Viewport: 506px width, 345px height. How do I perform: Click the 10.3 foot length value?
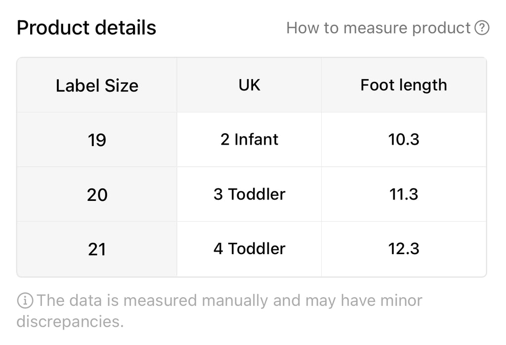(x=404, y=140)
